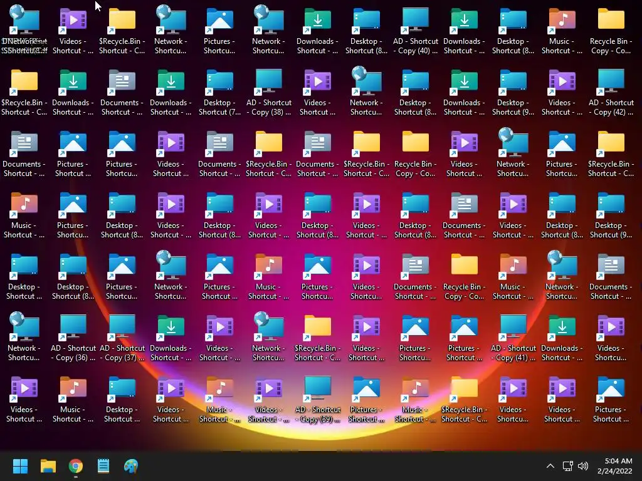Select Downloads shortcut directly right of AD Copy (37)
The image size is (642, 481).
pyautogui.click(x=171, y=338)
